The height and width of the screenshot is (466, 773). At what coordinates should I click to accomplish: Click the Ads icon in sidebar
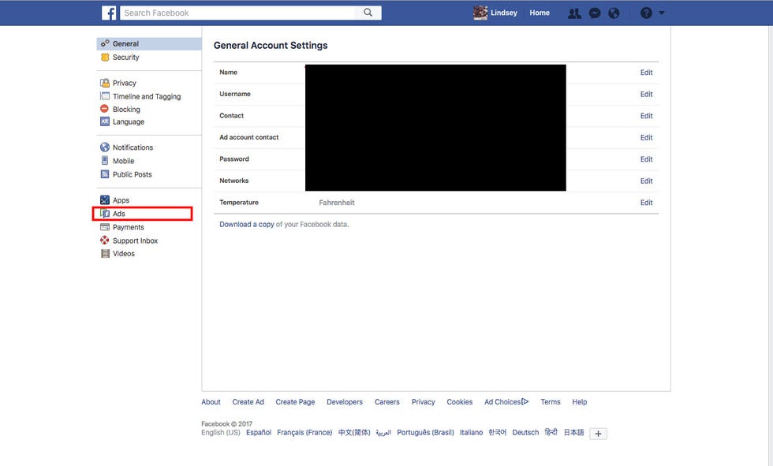(104, 214)
